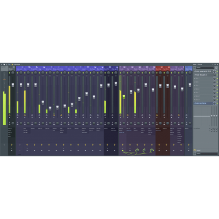
Task: Select empty effect Slot 9
Action: click(203, 99)
